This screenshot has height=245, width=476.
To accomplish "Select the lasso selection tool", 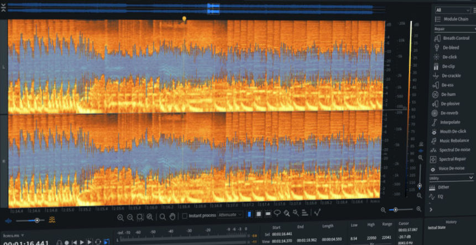I will click(x=277, y=215).
